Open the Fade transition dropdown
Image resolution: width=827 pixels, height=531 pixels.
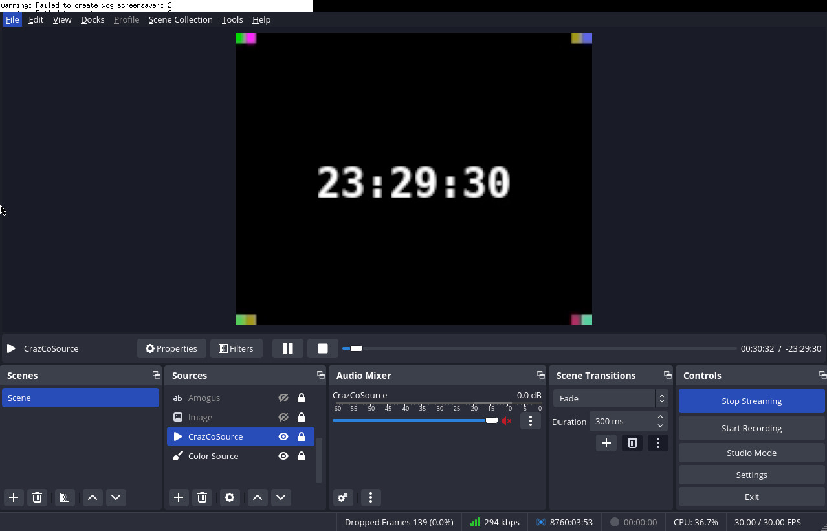[x=610, y=398]
